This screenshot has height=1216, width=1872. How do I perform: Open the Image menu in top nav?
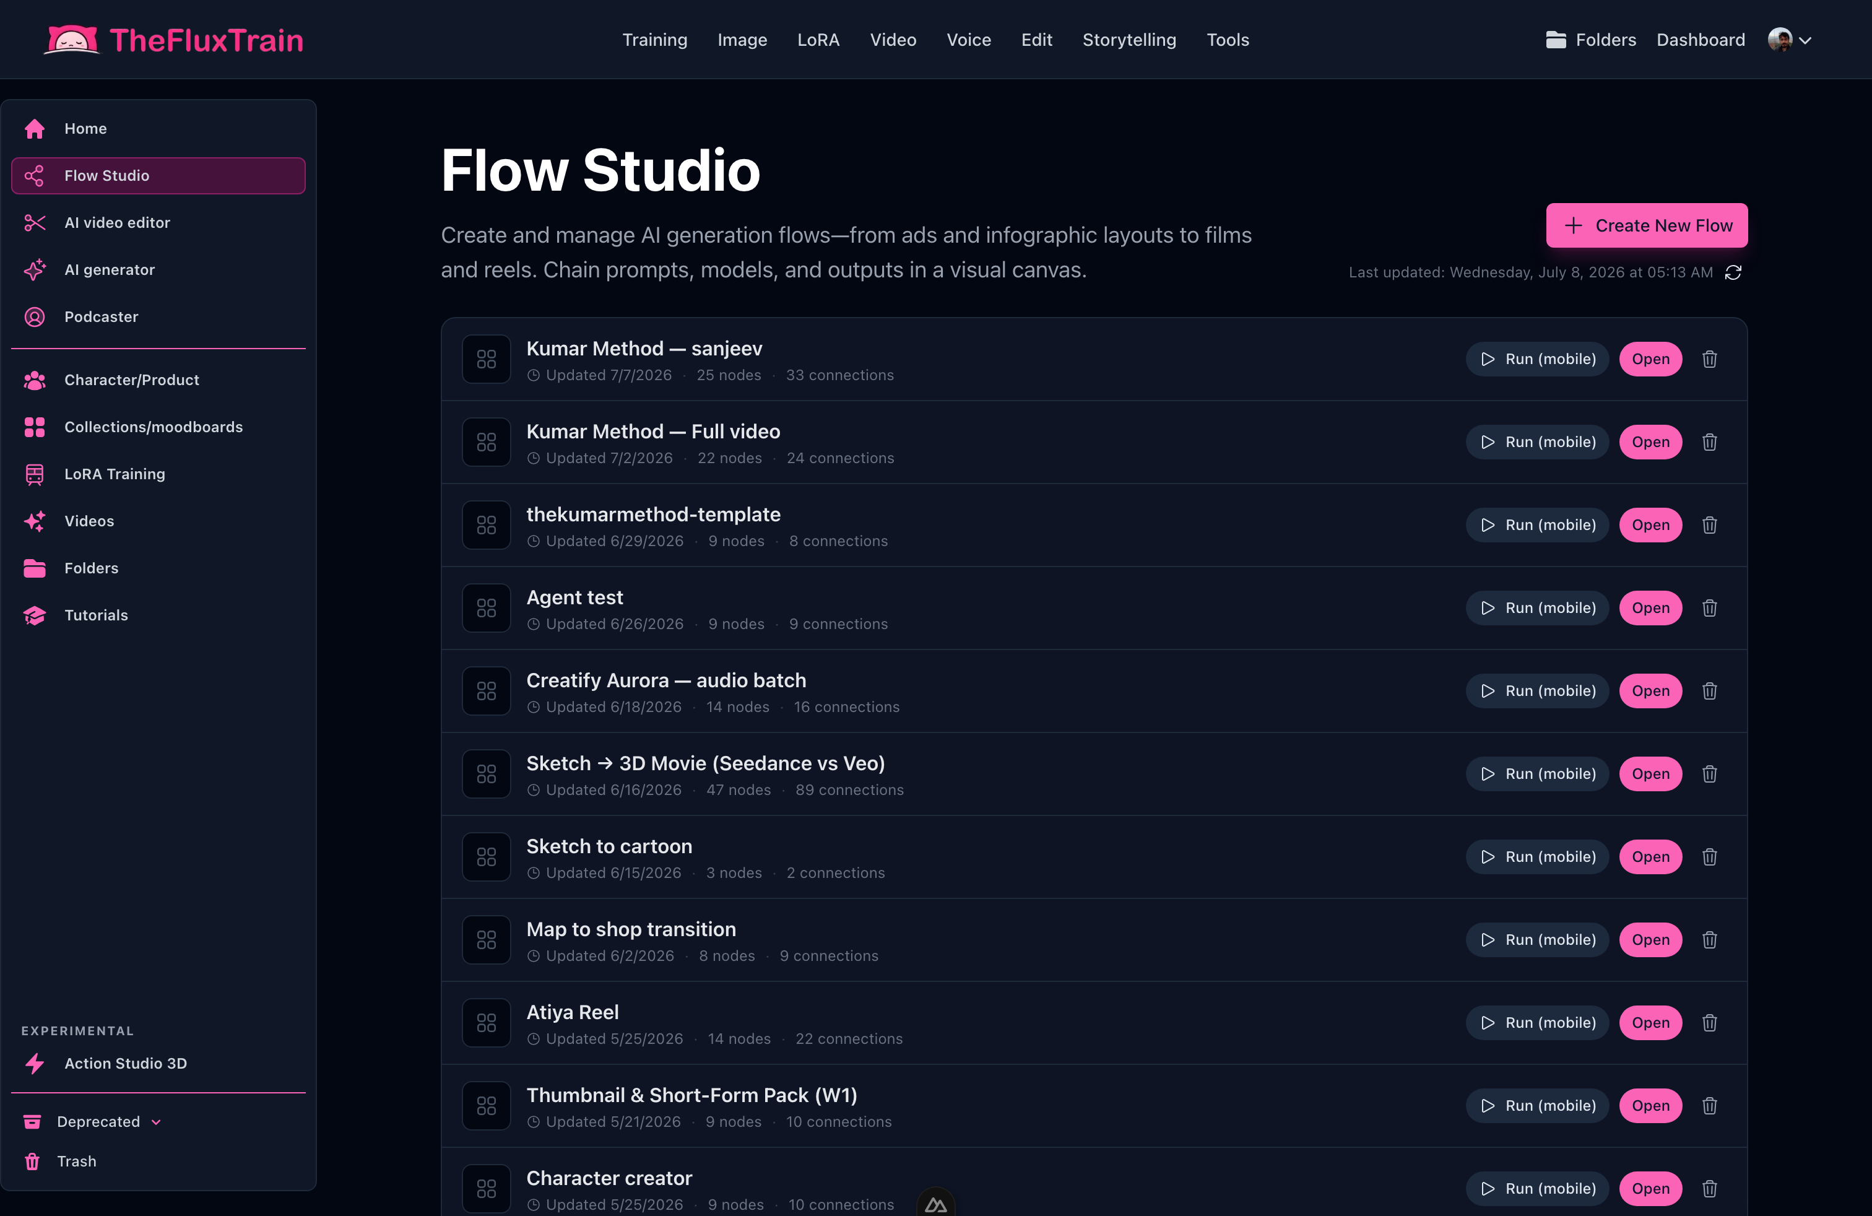(x=742, y=40)
